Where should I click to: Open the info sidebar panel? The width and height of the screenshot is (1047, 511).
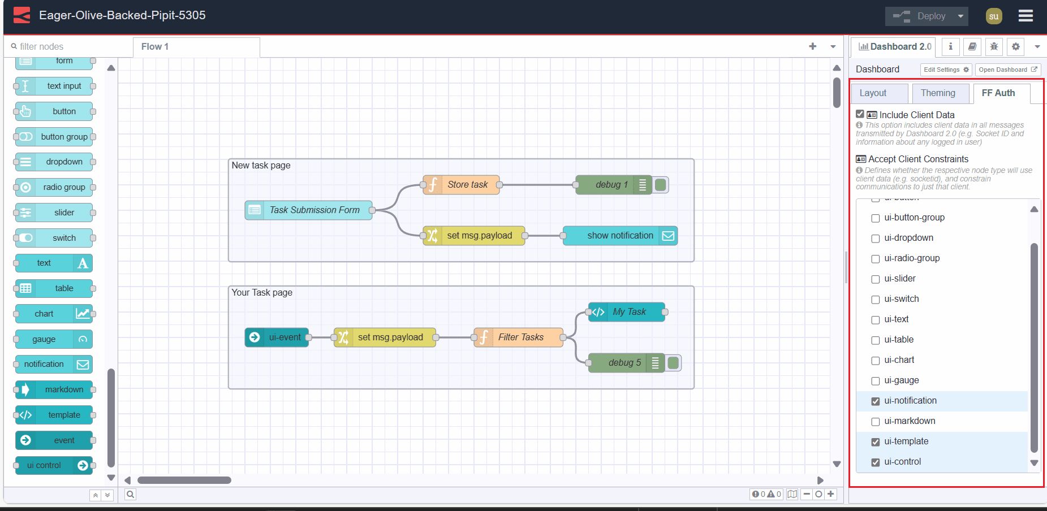pyautogui.click(x=950, y=46)
